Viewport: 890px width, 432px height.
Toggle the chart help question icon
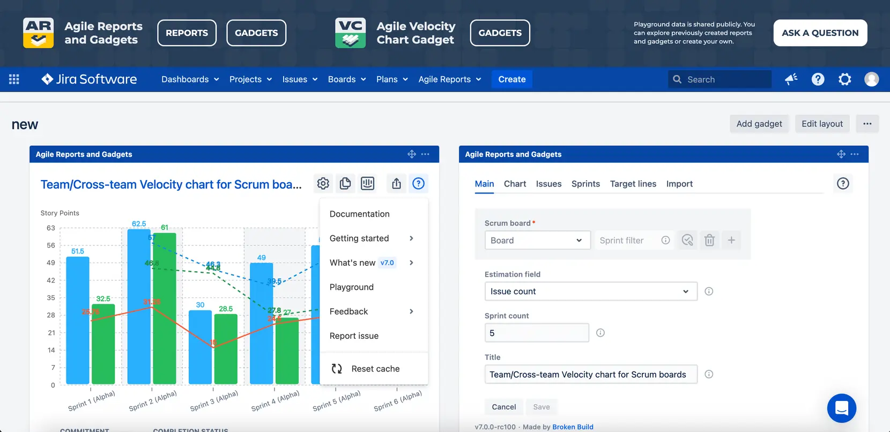(418, 184)
